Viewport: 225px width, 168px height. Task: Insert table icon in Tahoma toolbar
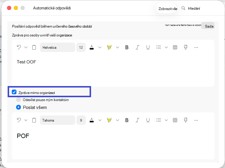(x=175, y=120)
